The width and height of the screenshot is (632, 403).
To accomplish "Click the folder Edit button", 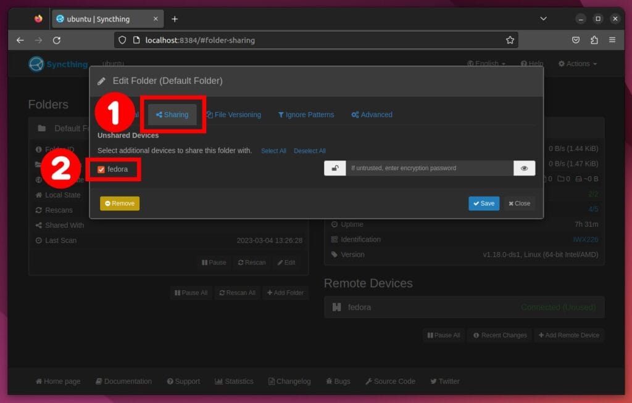I will (x=286, y=263).
